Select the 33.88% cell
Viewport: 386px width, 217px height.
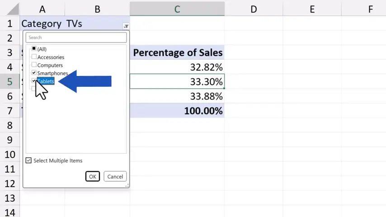coord(177,96)
